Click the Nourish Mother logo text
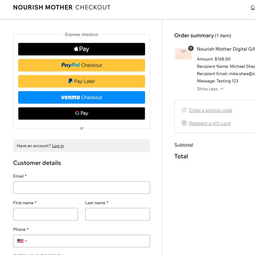The image size is (255, 255). (43, 7)
